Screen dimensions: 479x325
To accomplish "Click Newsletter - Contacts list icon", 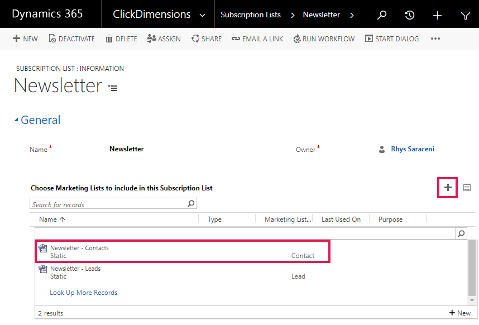I will click(x=42, y=248).
